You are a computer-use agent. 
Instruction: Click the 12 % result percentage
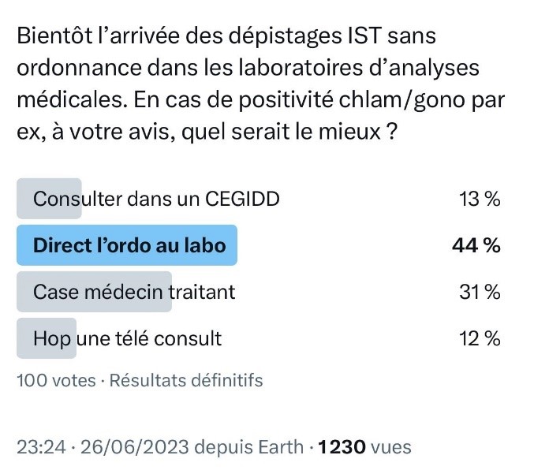point(479,338)
